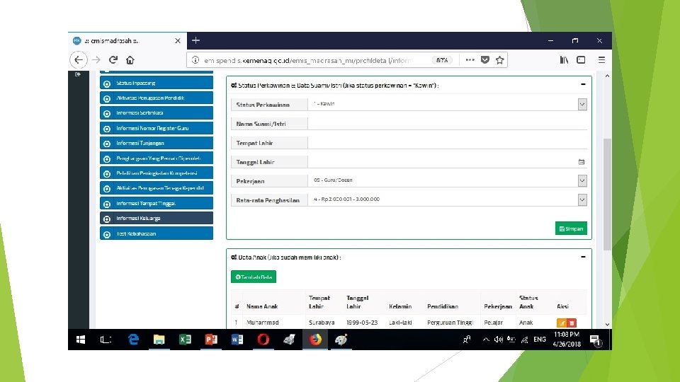Open Informasi Tunjangan menu item

157,143
